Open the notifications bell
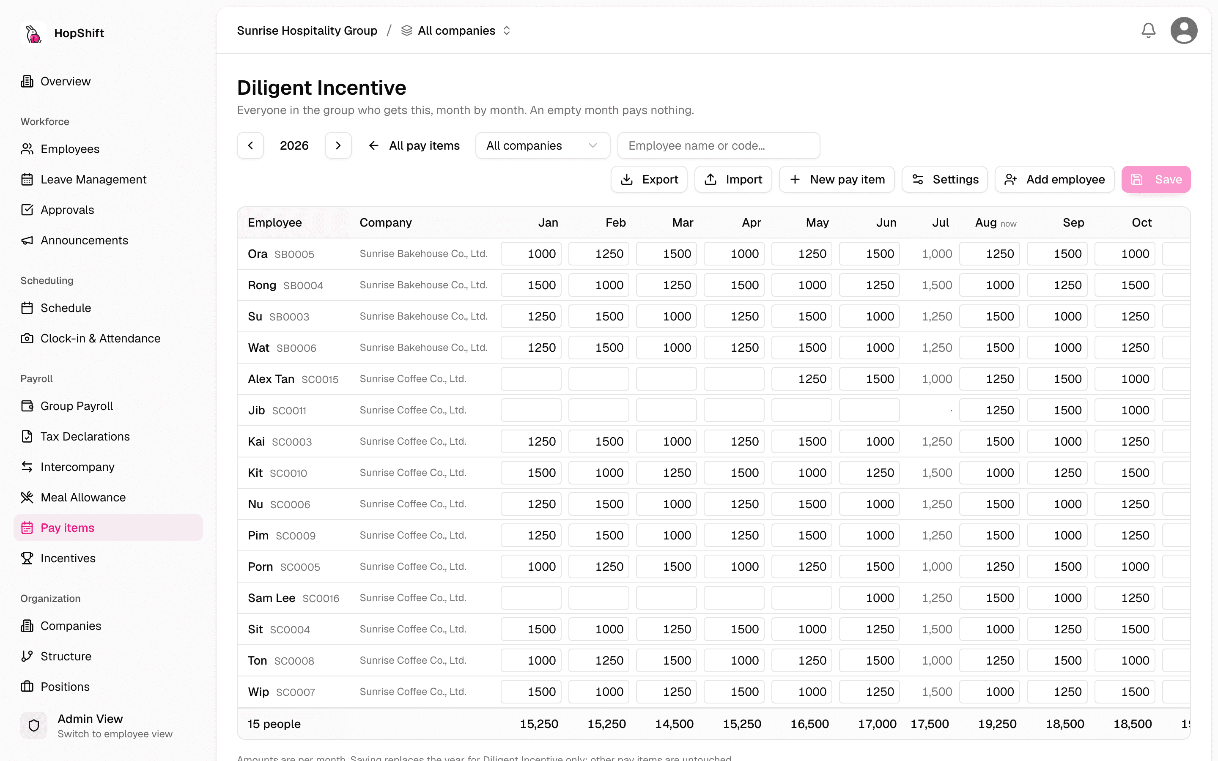This screenshot has height=761, width=1218. click(1148, 31)
